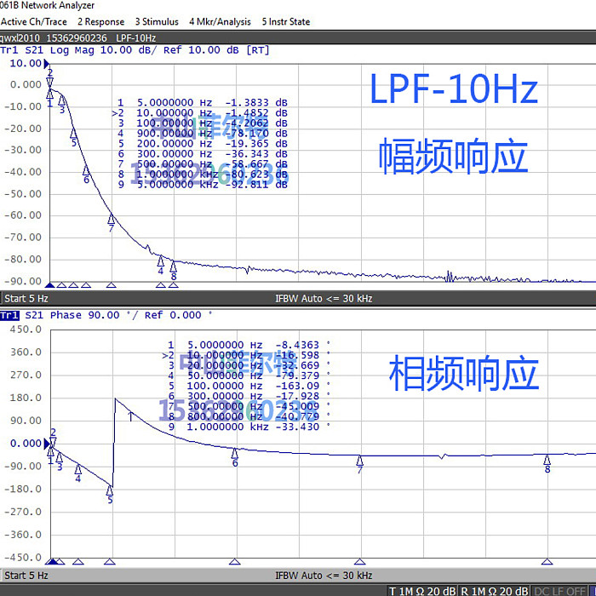Click the reference position arrow at 10.00 dB
596x596 pixels.
(46, 64)
